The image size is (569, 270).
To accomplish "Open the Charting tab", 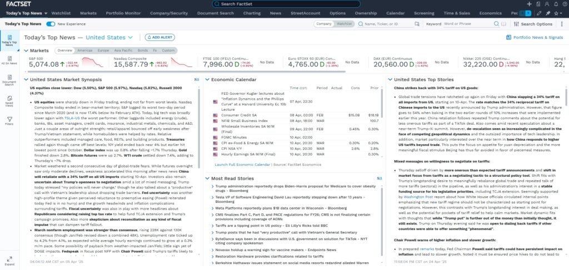I will point(252,12).
